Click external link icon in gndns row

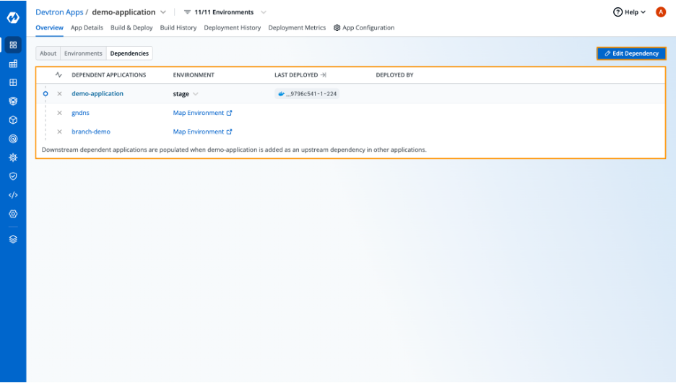[230, 113]
